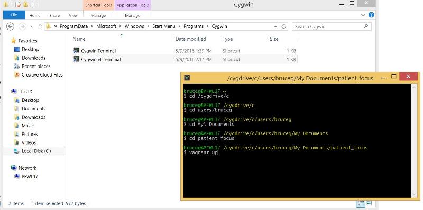Click the Windows breadcrumb segment
The height and width of the screenshot is (210, 423).
click(x=134, y=26)
